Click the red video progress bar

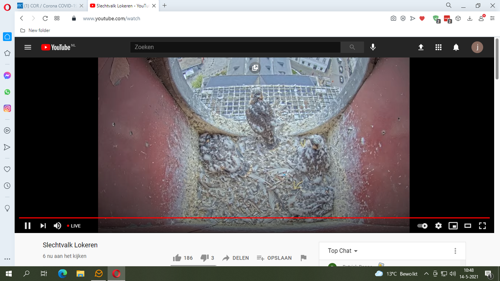254,217
